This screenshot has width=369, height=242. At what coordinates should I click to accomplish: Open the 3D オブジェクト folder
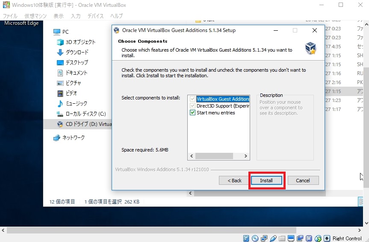(x=76, y=42)
